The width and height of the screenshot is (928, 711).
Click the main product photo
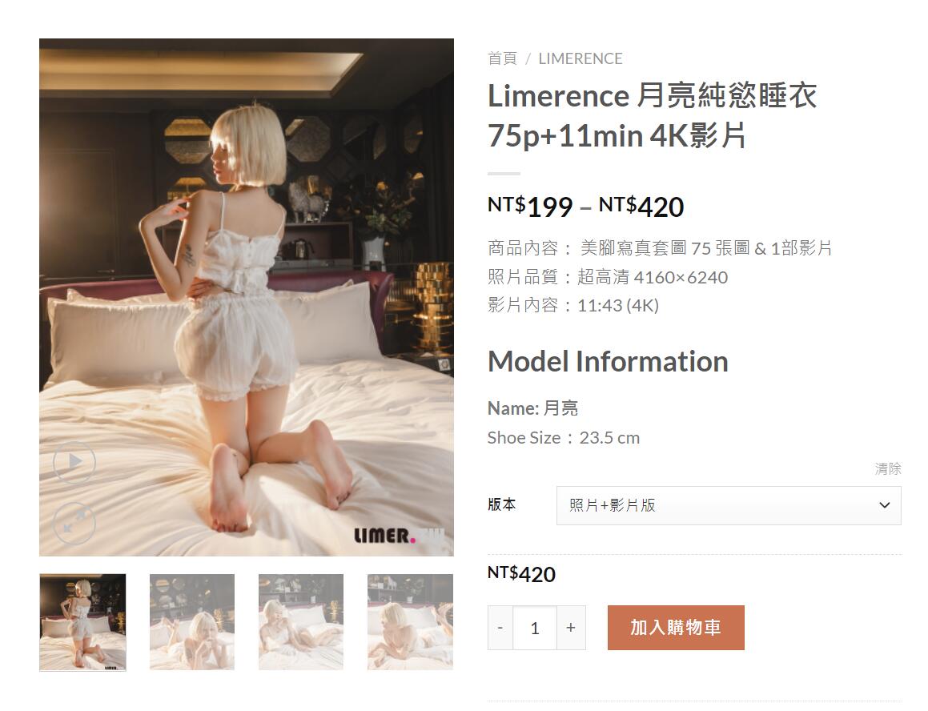pos(246,297)
